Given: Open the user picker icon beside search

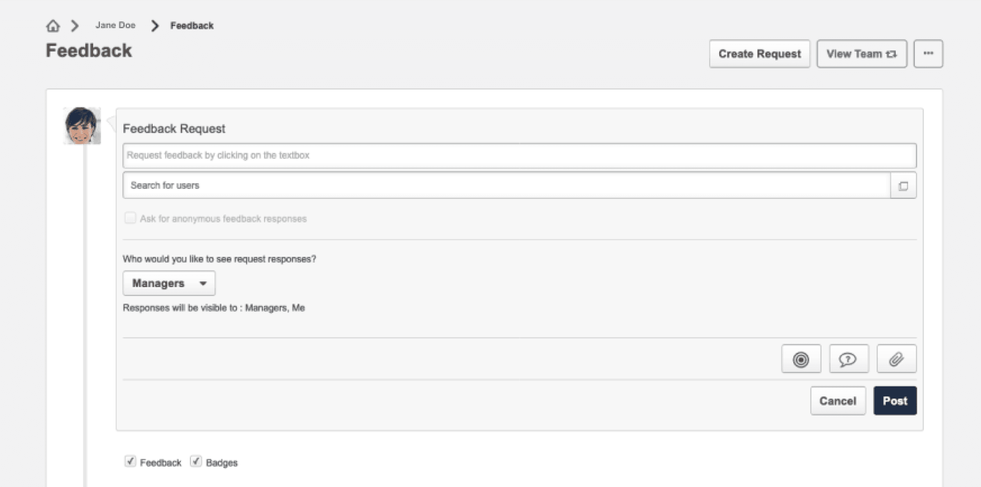Looking at the screenshot, I should 903,186.
